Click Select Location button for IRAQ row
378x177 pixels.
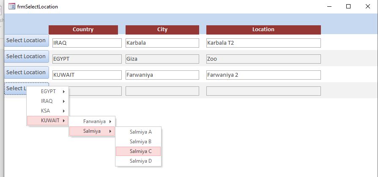click(x=26, y=40)
